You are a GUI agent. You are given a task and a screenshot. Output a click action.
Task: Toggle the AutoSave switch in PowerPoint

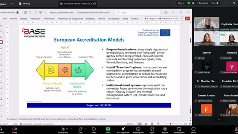(x=19, y=13)
